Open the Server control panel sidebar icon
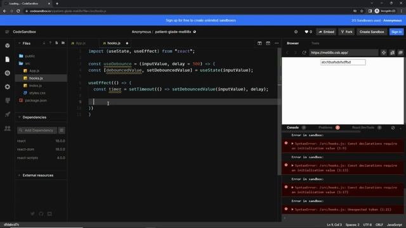Image resolution: width=406 pixels, height=228 pixels. (x=7, y=101)
